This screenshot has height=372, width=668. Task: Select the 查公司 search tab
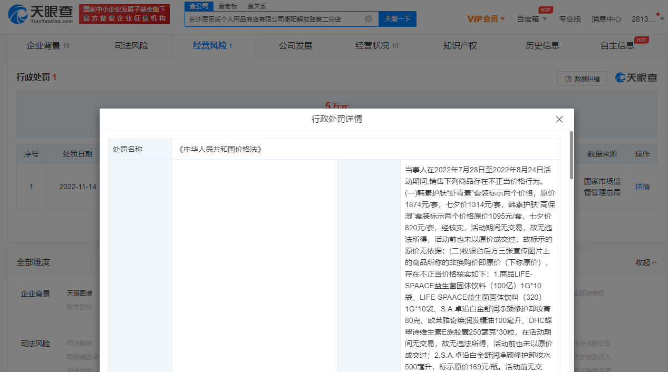[x=199, y=6]
